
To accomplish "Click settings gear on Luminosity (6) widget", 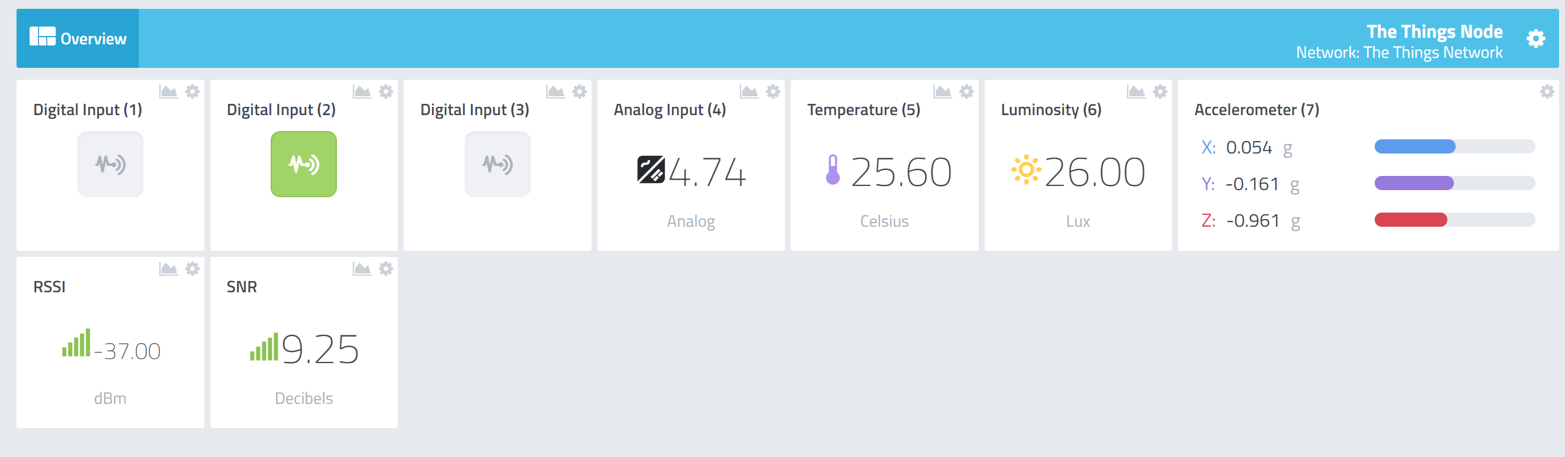I will pyautogui.click(x=1160, y=92).
